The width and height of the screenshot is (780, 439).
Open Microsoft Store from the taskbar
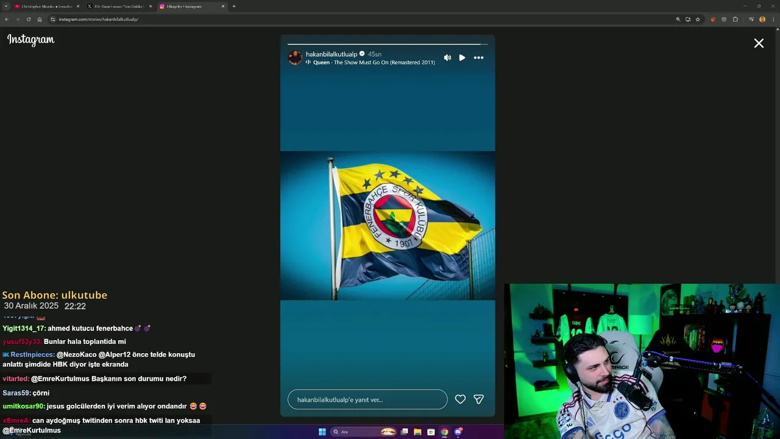pos(431,432)
